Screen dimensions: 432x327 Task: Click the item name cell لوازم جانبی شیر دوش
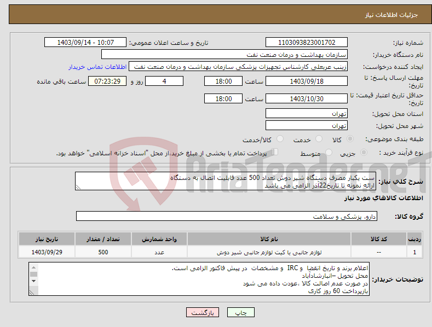click(269, 252)
